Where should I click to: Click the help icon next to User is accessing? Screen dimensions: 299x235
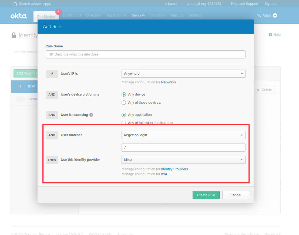(x=91, y=115)
